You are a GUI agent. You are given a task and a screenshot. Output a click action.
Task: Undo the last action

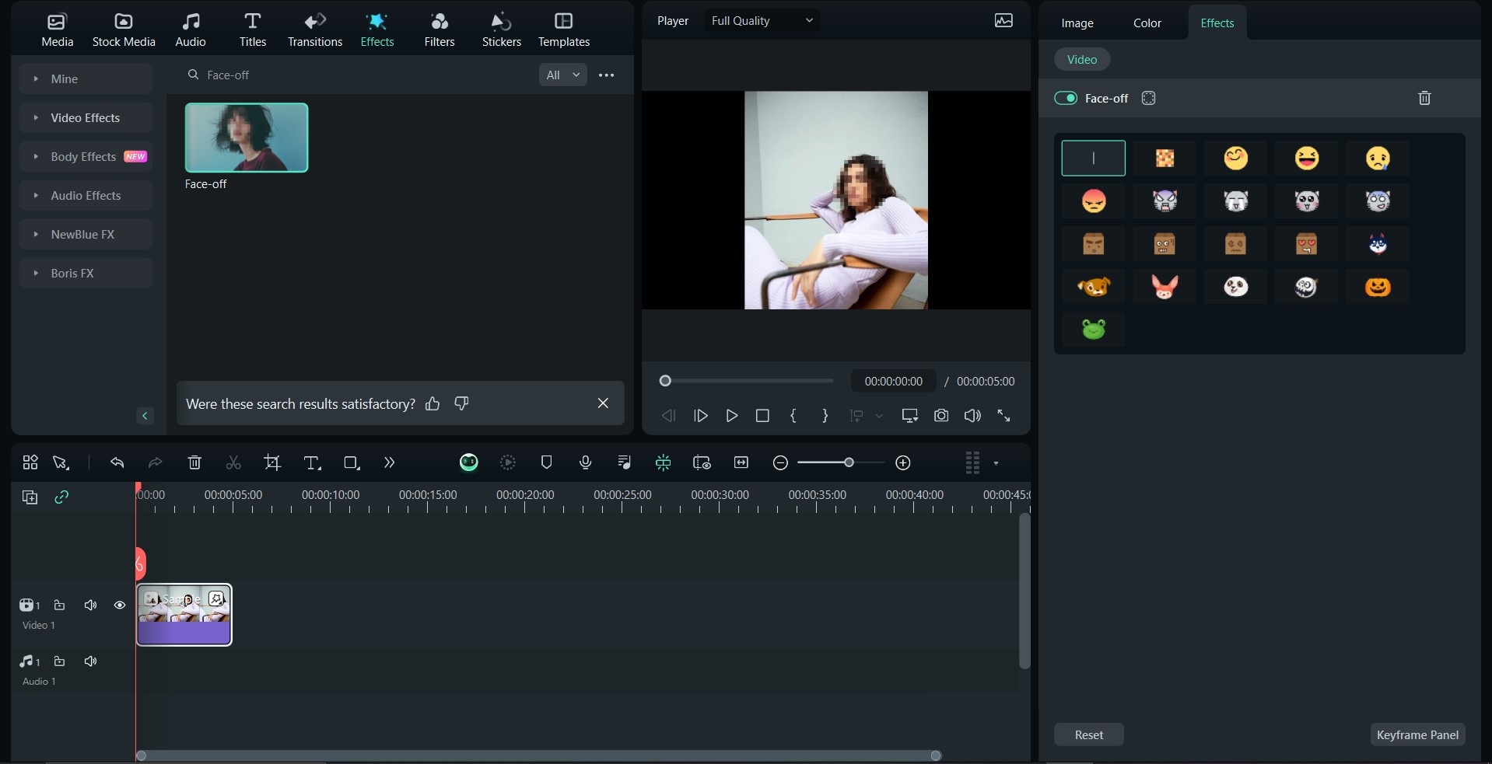click(117, 462)
